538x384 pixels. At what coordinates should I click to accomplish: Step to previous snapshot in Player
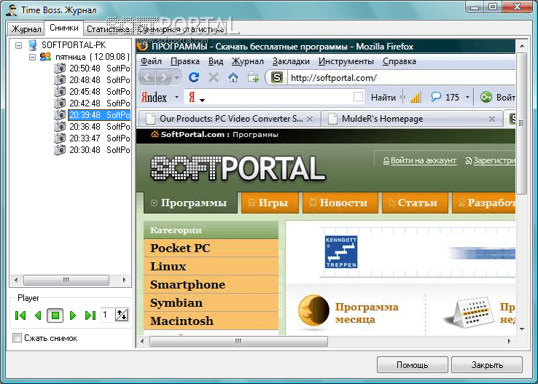click(38, 316)
